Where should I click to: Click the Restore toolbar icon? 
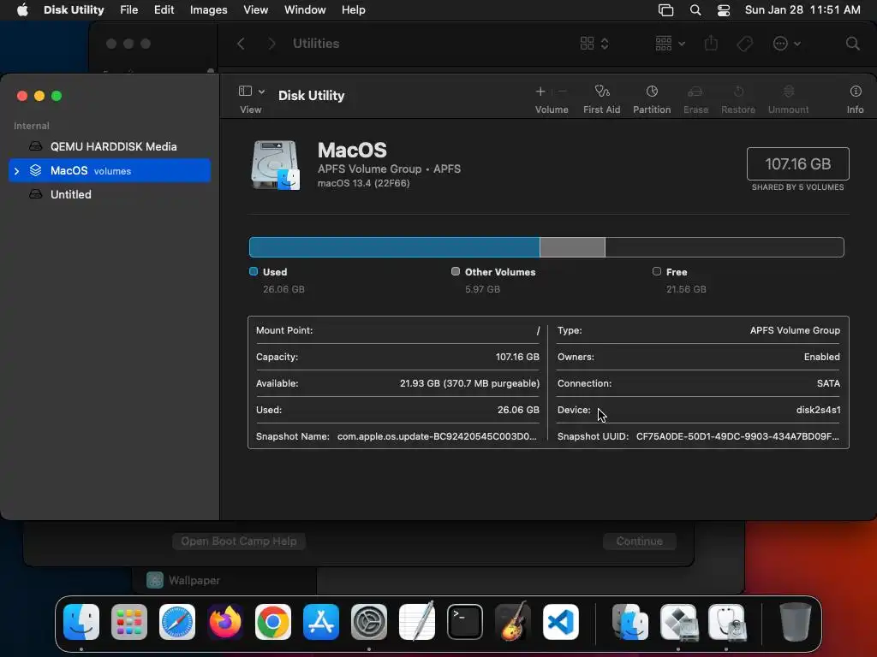click(x=738, y=92)
